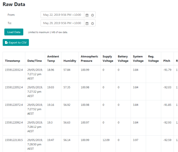Select pitch value -92.93

click(167, 123)
